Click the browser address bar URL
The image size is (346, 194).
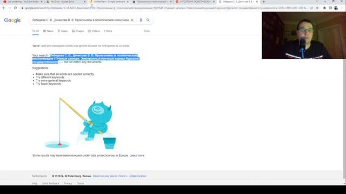coord(166,8)
